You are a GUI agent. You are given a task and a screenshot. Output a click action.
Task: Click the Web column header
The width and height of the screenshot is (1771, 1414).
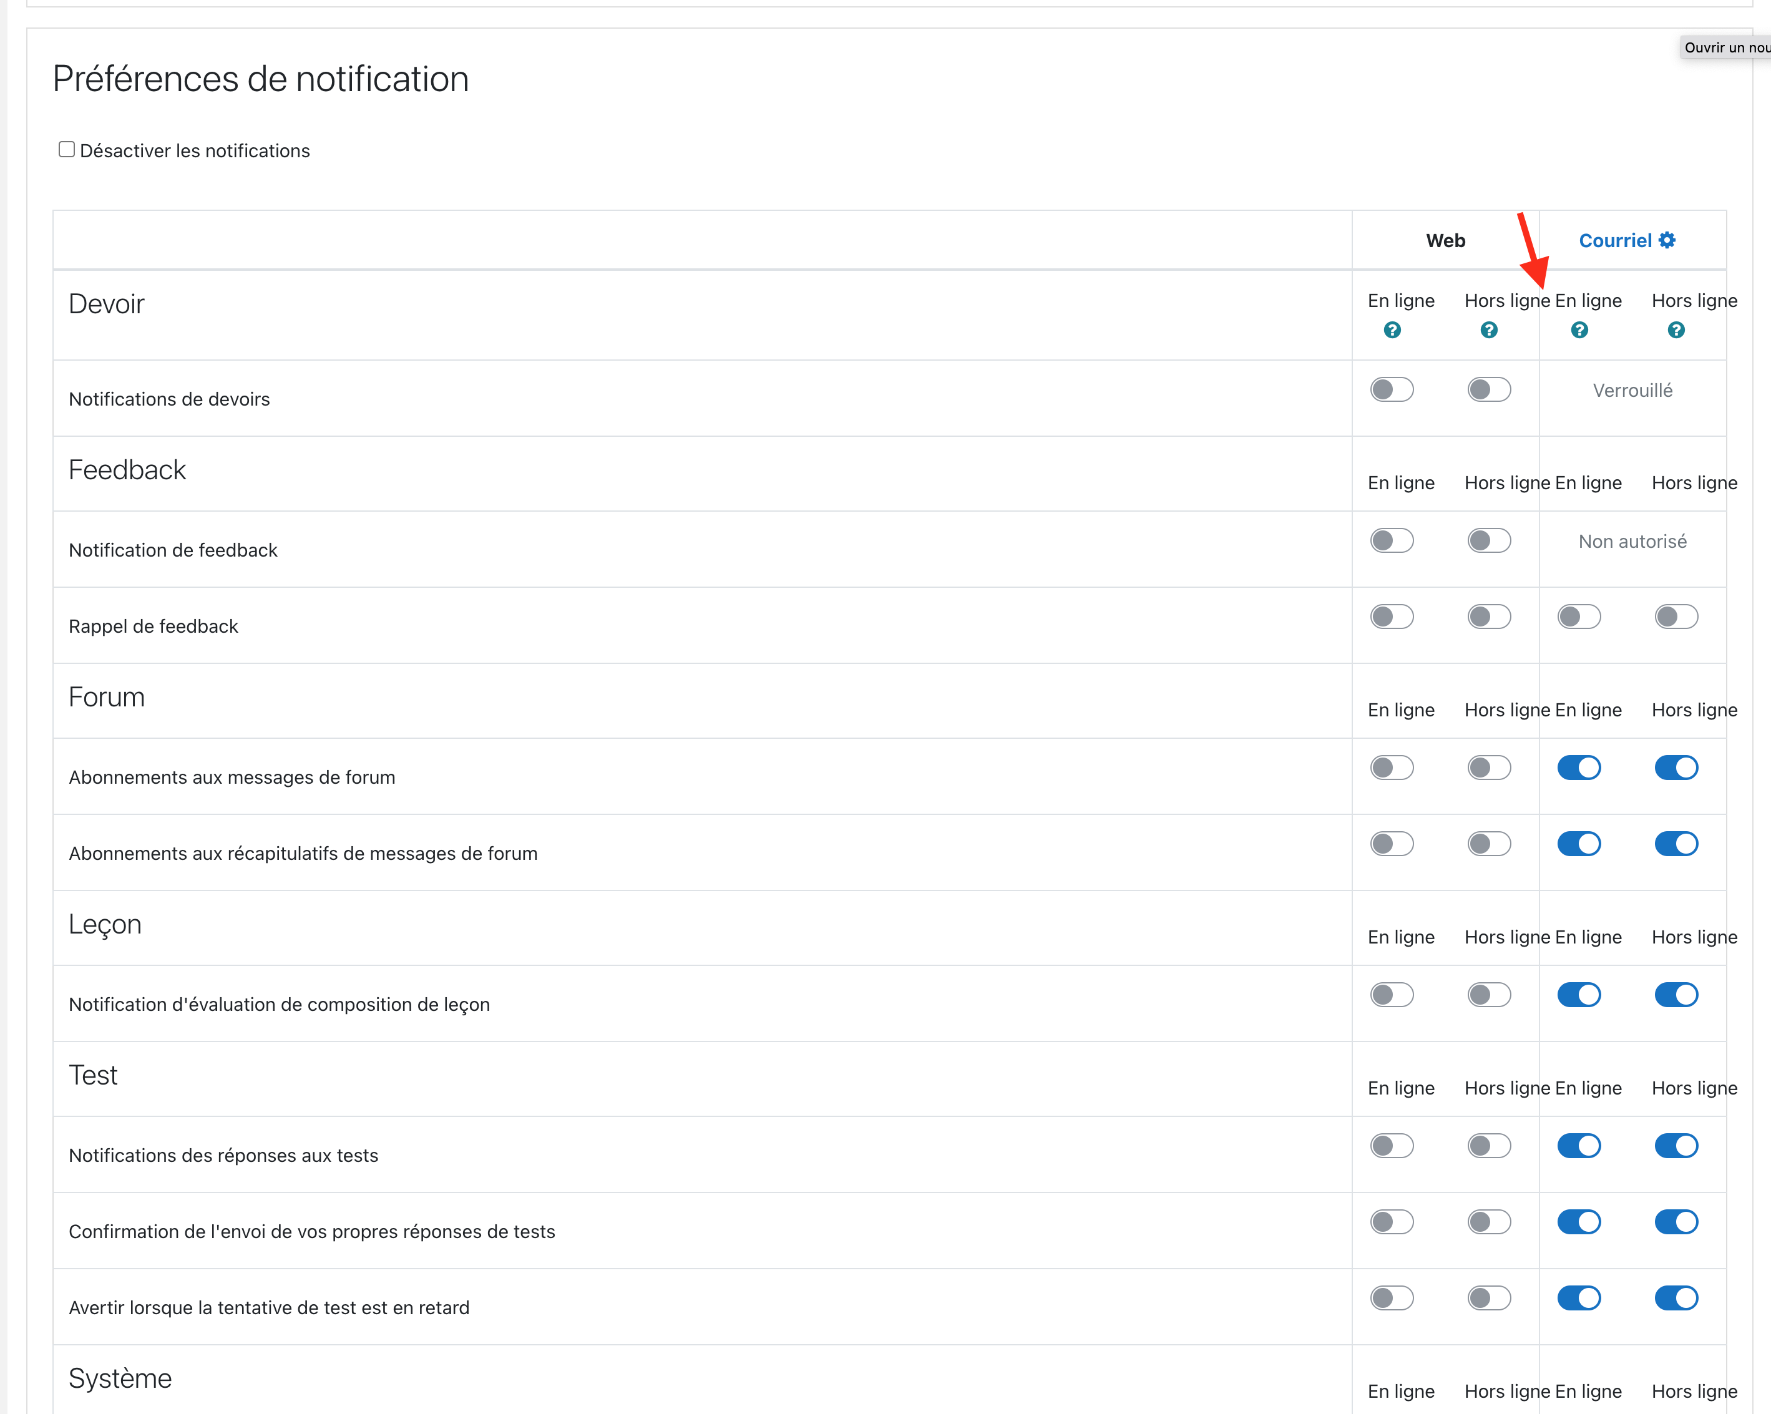coord(1446,241)
